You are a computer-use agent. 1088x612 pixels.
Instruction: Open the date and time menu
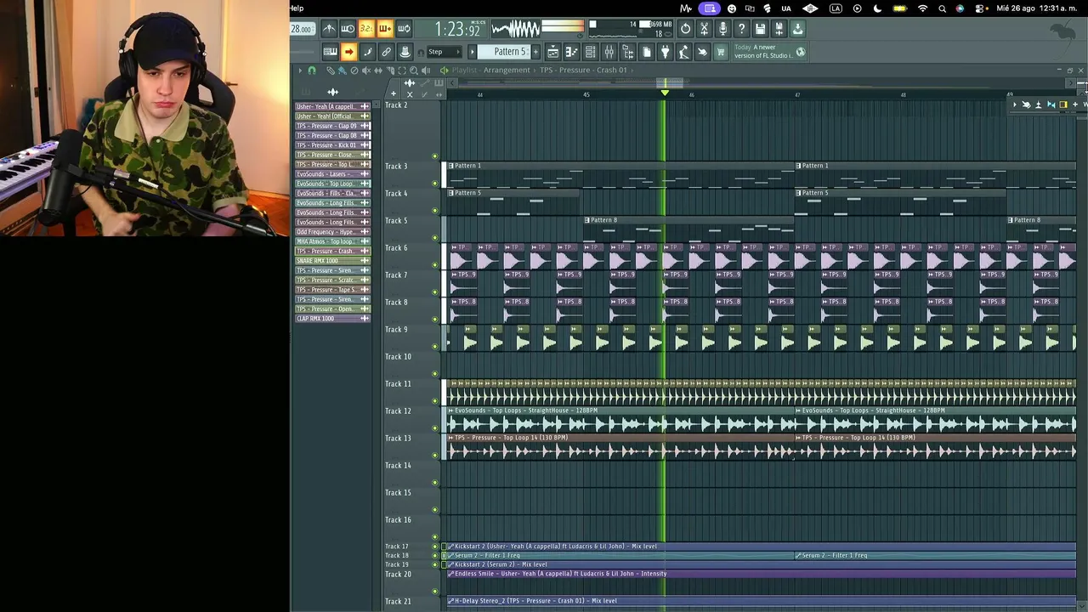1039,8
